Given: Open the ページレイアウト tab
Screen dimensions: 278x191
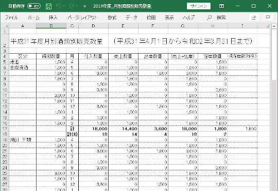Looking at the screenshot, I should (82, 18).
